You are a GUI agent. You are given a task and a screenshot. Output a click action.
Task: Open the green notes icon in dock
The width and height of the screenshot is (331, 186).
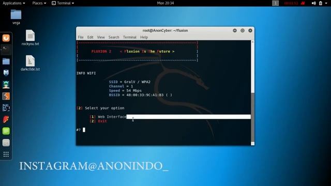point(6,131)
